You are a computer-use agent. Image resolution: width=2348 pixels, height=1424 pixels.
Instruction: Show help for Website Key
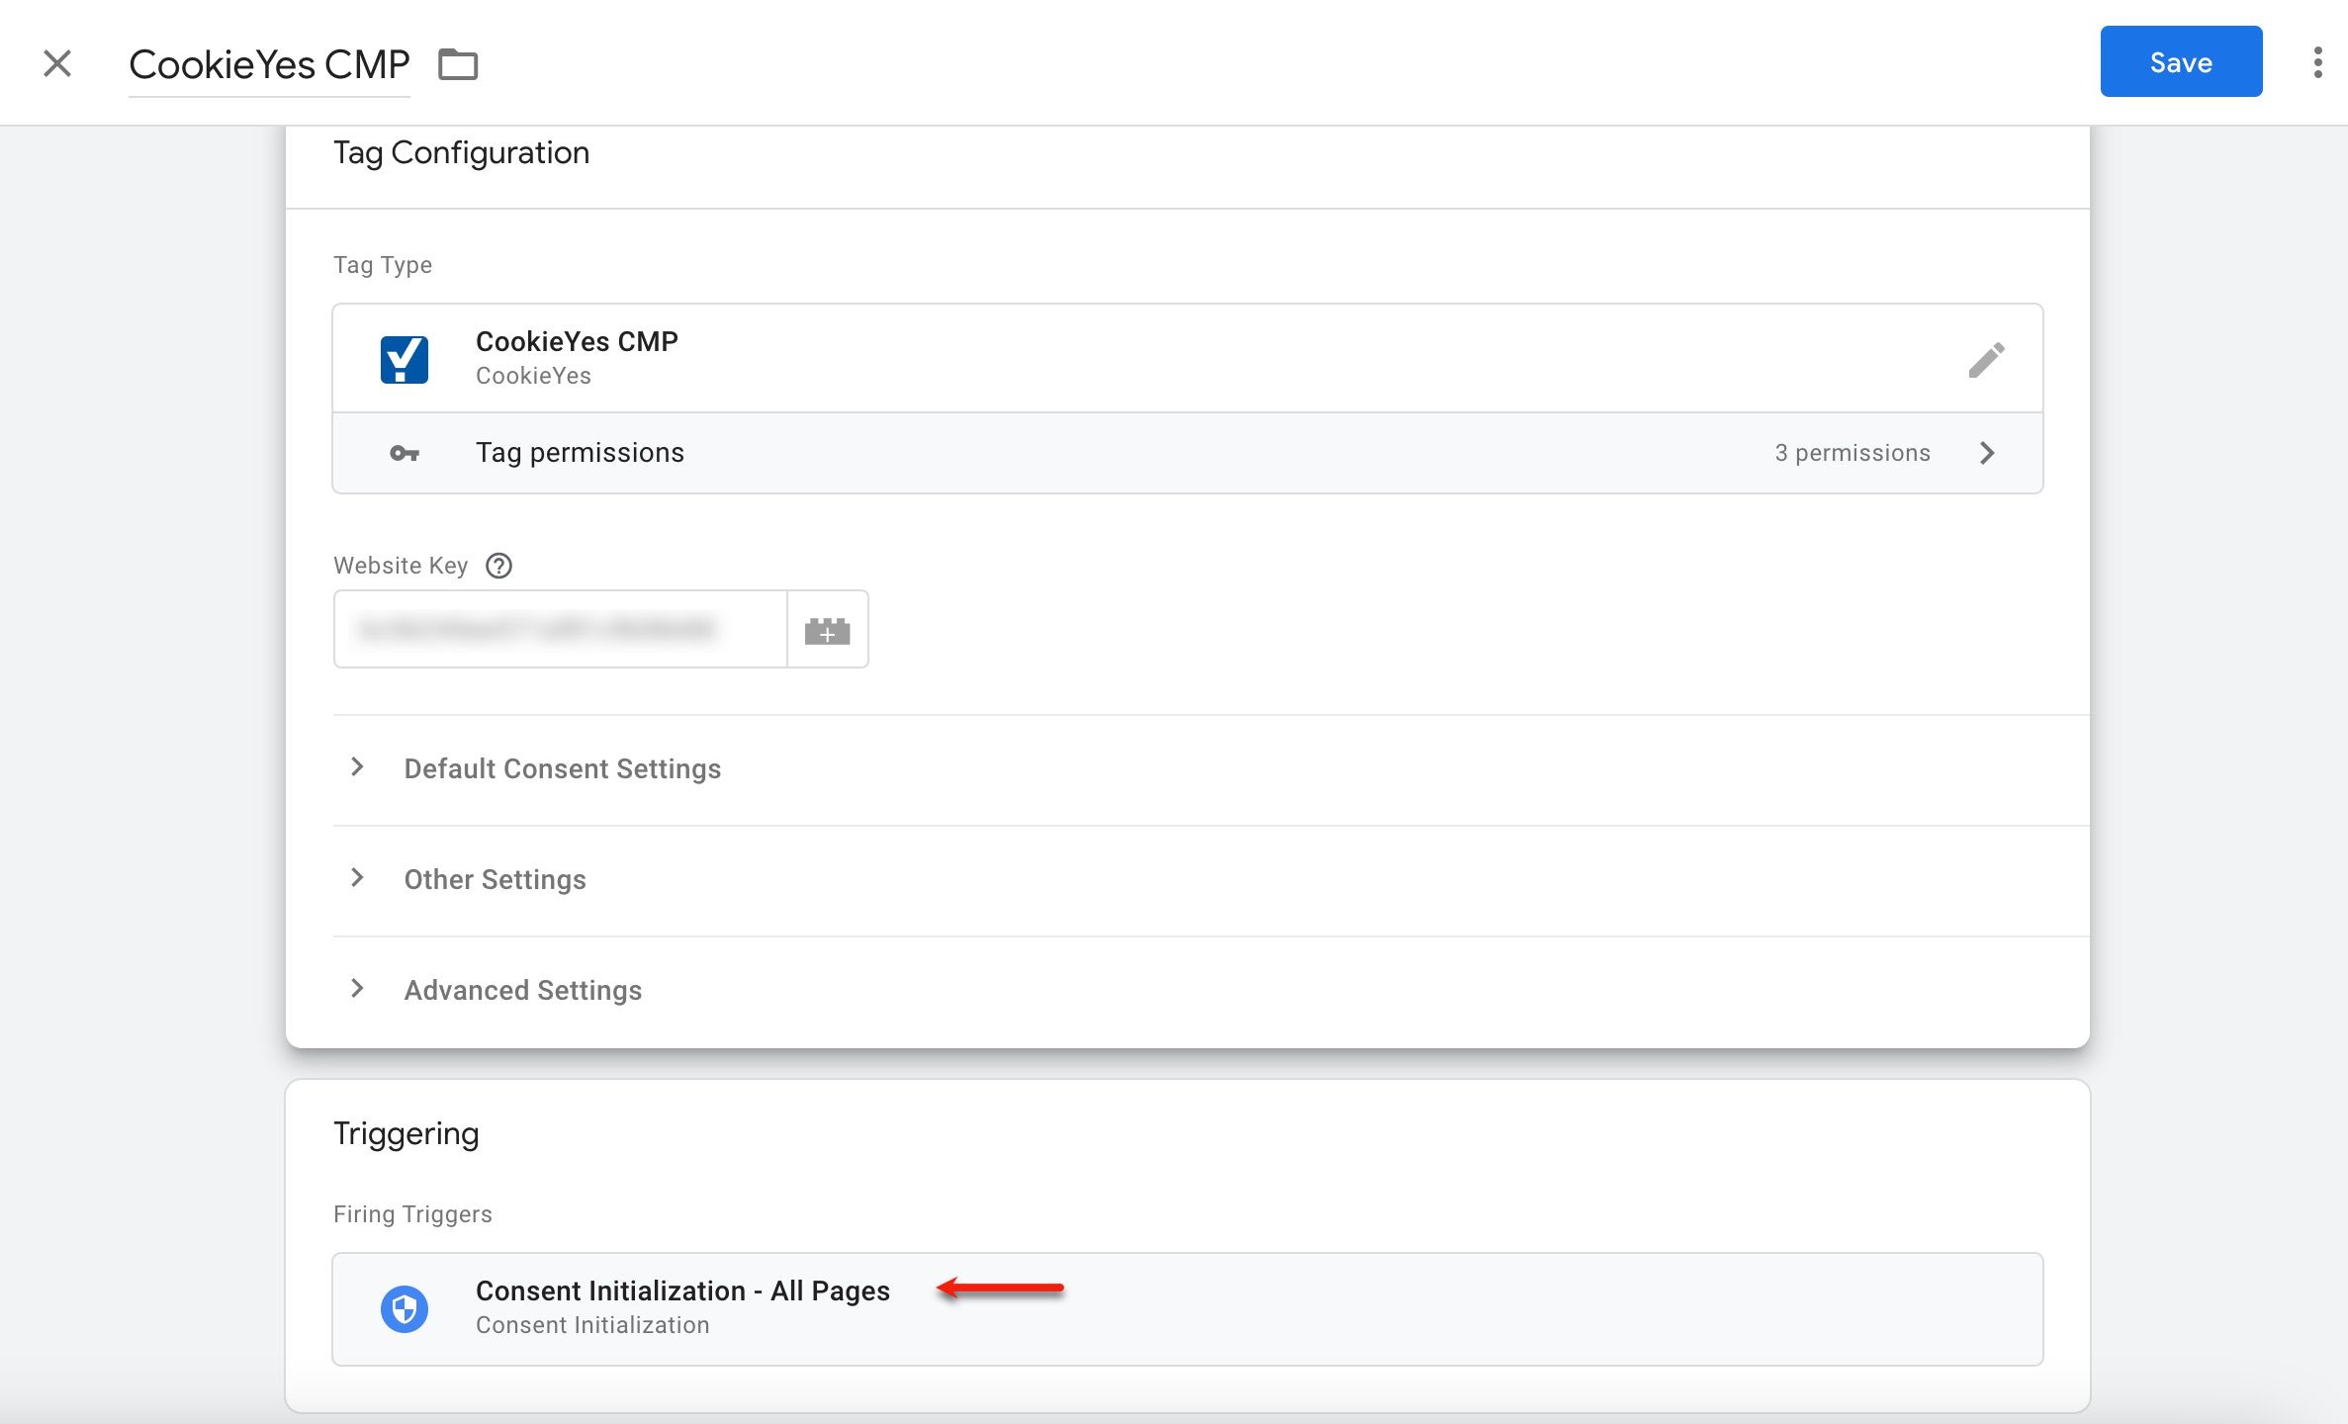pyautogui.click(x=499, y=566)
